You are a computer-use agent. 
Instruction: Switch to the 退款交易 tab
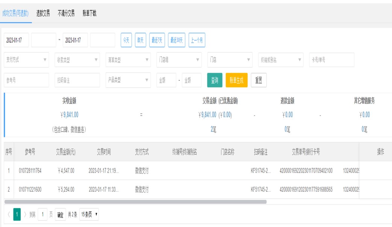pos(43,13)
